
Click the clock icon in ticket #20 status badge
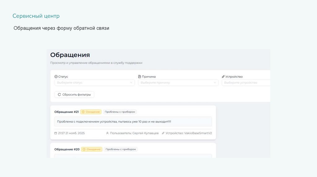point(84,149)
